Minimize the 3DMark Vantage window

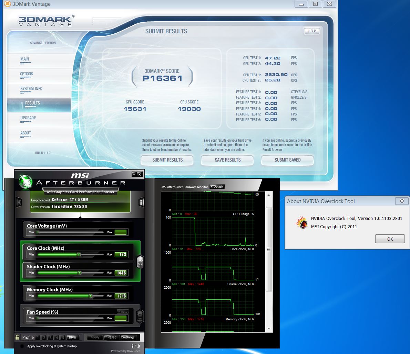pyautogui.click(x=301, y=4)
